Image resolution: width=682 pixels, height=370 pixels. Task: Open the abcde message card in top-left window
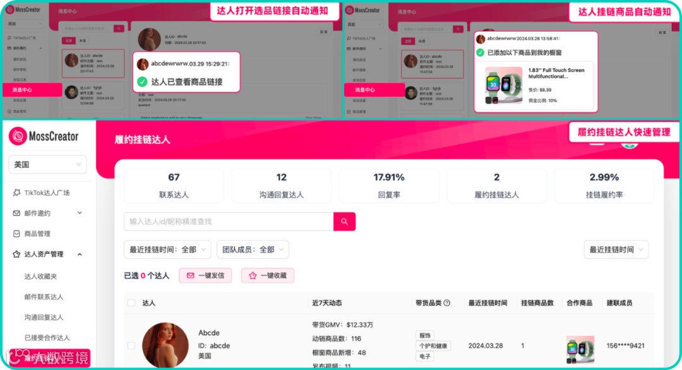(x=93, y=64)
